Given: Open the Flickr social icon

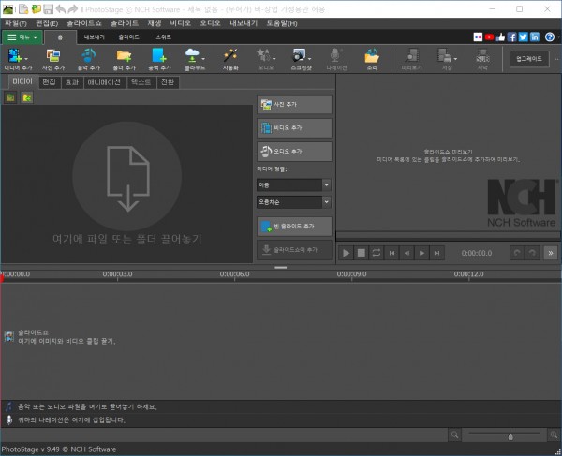Looking at the screenshot, I should 478,37.
